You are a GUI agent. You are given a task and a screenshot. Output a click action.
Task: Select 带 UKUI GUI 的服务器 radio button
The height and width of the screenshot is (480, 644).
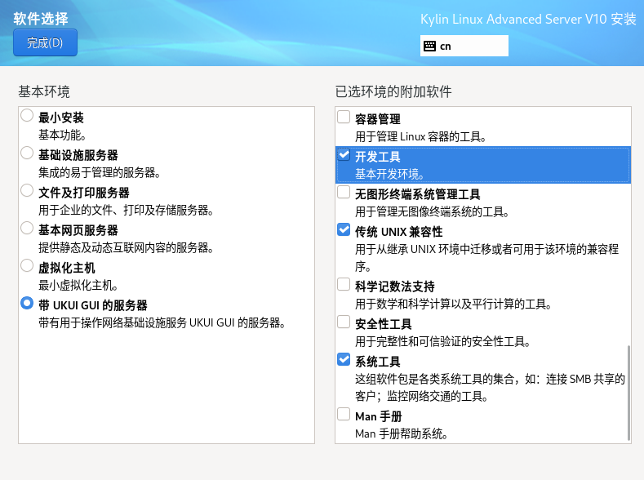[27, 304]
